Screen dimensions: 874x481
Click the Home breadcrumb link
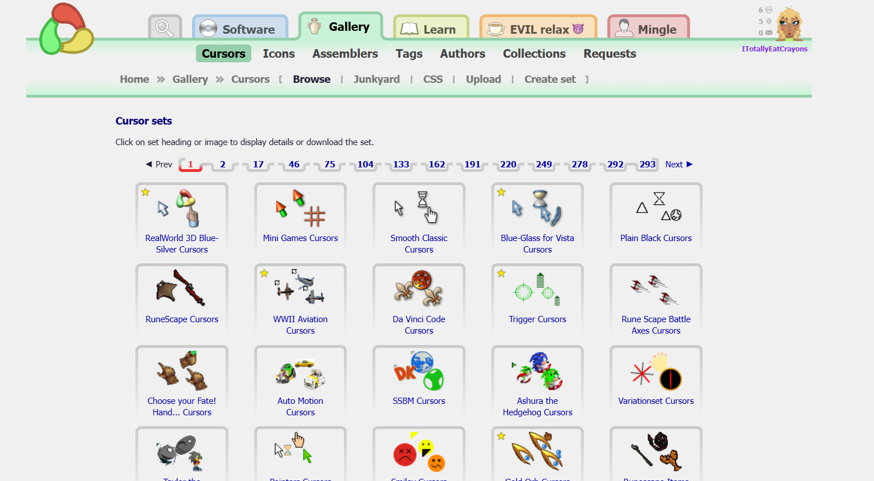pyautogui.click(x=134, y=79)
